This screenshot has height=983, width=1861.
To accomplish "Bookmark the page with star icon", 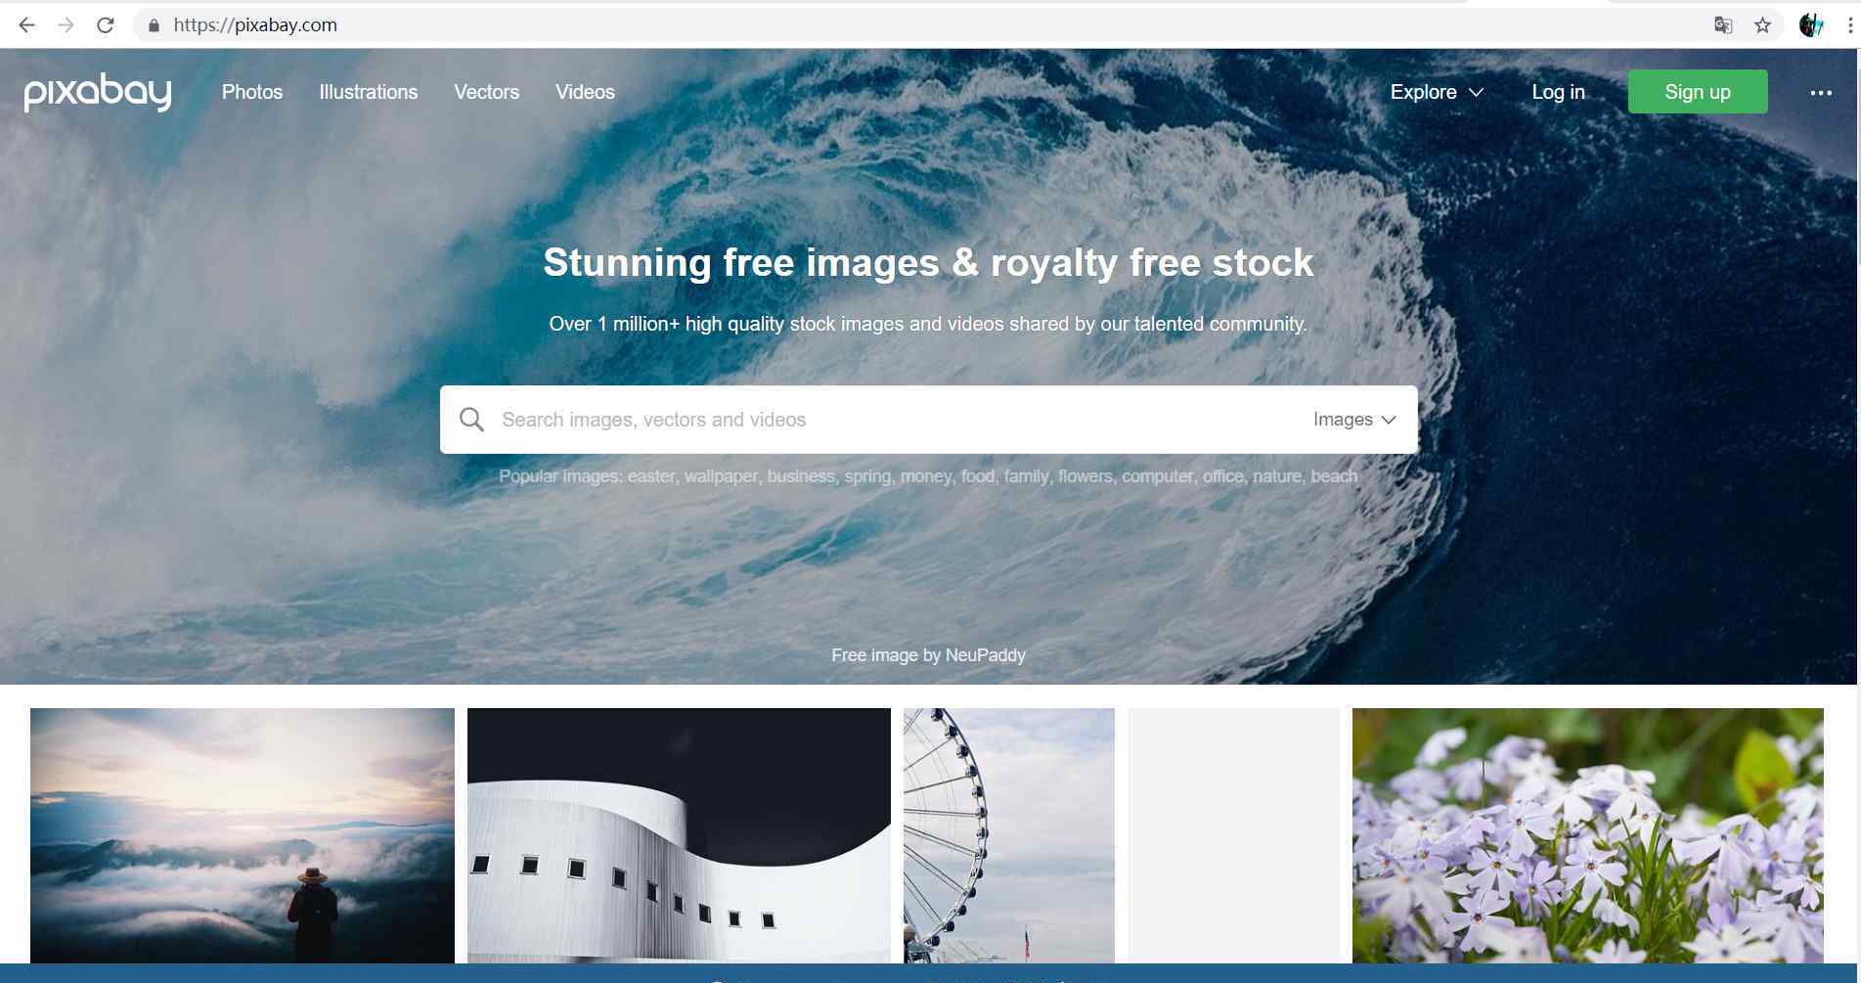I will click(1762, 25).
